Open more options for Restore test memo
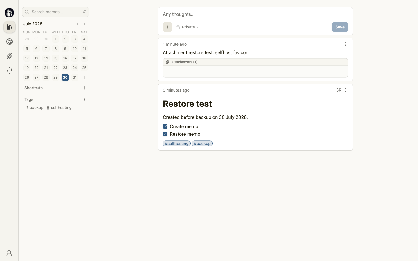Viewport: 418px width, 261px height. click(x=345, y=90)
